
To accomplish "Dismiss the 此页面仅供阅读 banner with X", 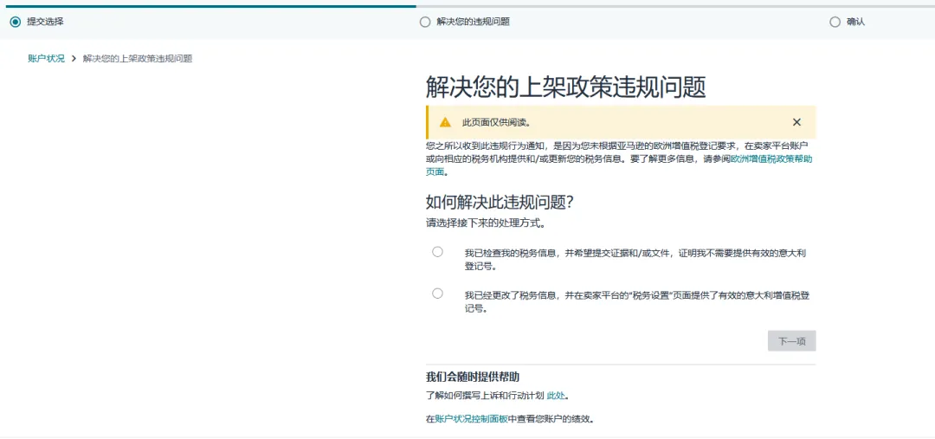I will coord(796,122).
